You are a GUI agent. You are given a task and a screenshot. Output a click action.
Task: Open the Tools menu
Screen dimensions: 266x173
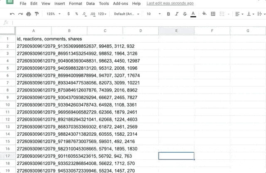tap(104, 3)
